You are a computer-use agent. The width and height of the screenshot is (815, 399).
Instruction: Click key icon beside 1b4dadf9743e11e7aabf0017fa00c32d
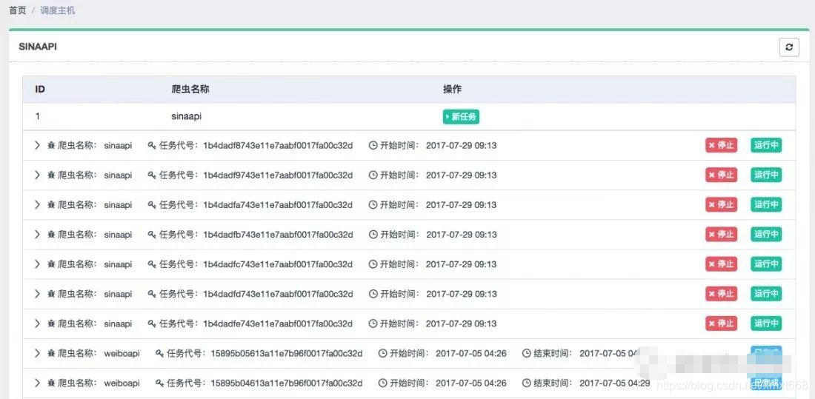152,175
